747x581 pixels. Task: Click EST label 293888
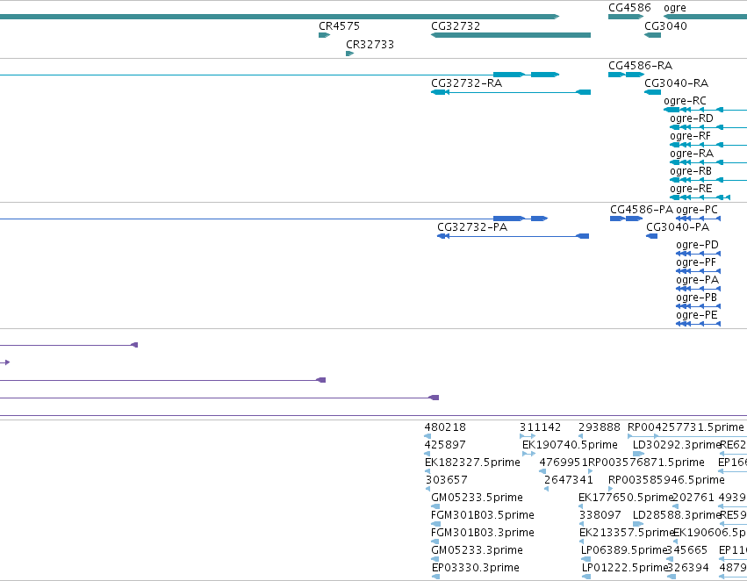pyautogui.click(x=600, y=427)
